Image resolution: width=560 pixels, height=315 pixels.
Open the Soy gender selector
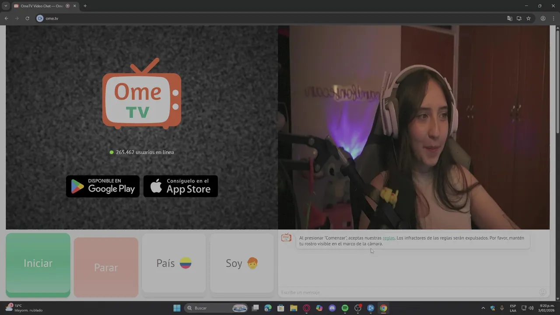coord(242,263)
